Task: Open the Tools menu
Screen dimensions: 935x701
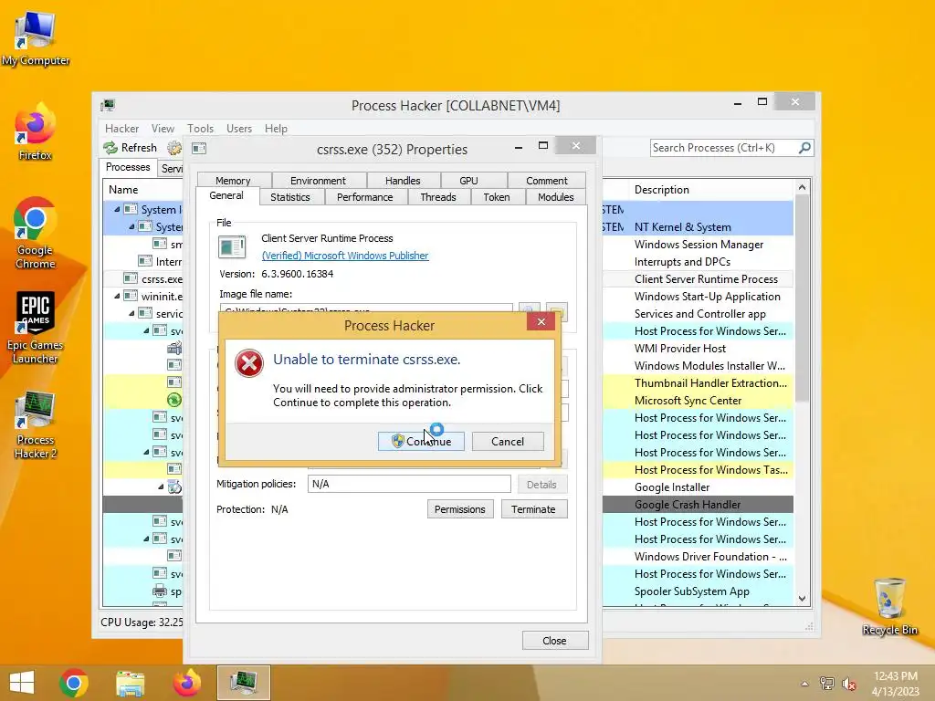Action: pyautogui.click(x=200, y=129)
